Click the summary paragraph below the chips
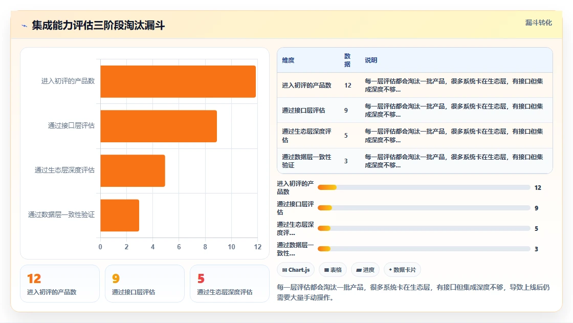This screenshot has width=573, height=323. (x=413, y=292)
